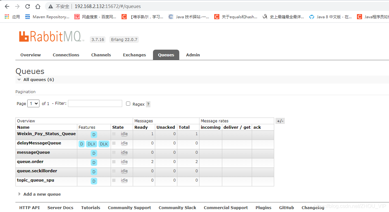Screen dimensions: 389x212
Task: Open the messageQueue queue link
Action: (x=33, y=152)
